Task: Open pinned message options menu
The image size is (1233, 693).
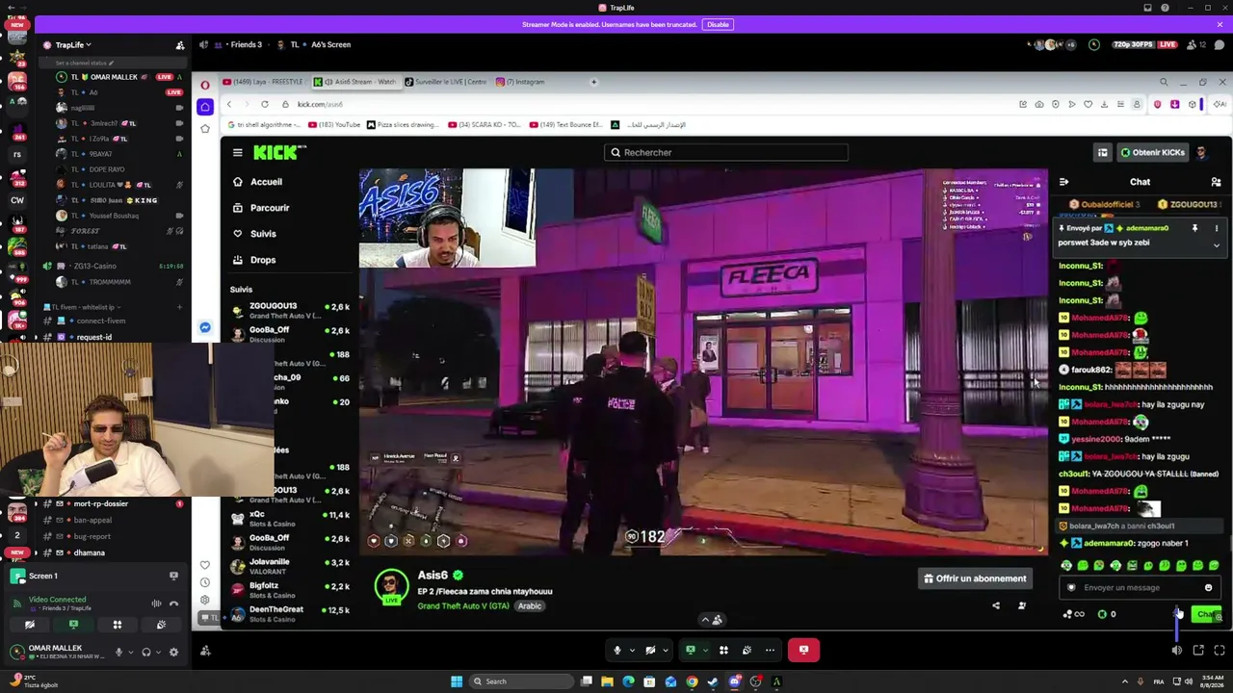Action: click(x=1216, y=228)
